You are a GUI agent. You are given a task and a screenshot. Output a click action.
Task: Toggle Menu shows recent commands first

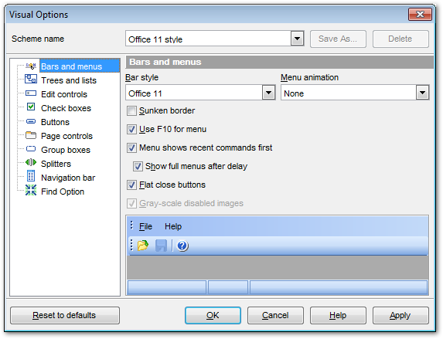click(x=131, y=148)
